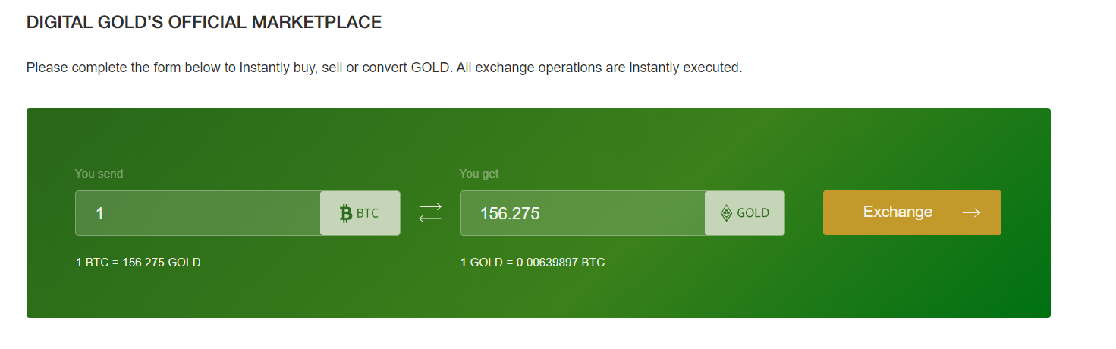Swap currencies with the double-arrow icon
The width and height of the screenshot is (1116, 349).
[x=430, y=213]
